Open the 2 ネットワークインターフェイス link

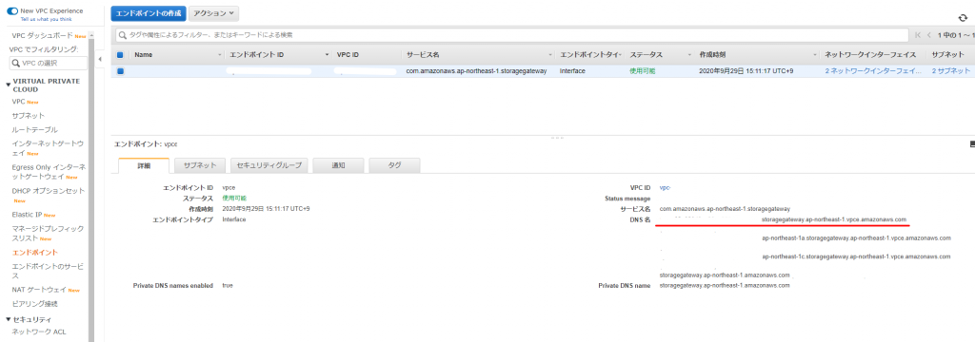pos(874,70)
